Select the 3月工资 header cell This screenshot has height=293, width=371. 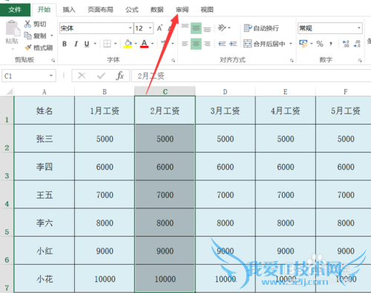(226, 111)
